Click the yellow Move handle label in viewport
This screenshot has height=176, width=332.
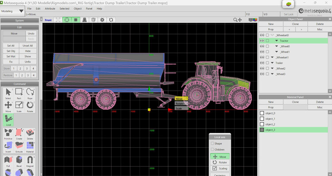(181, 99)
